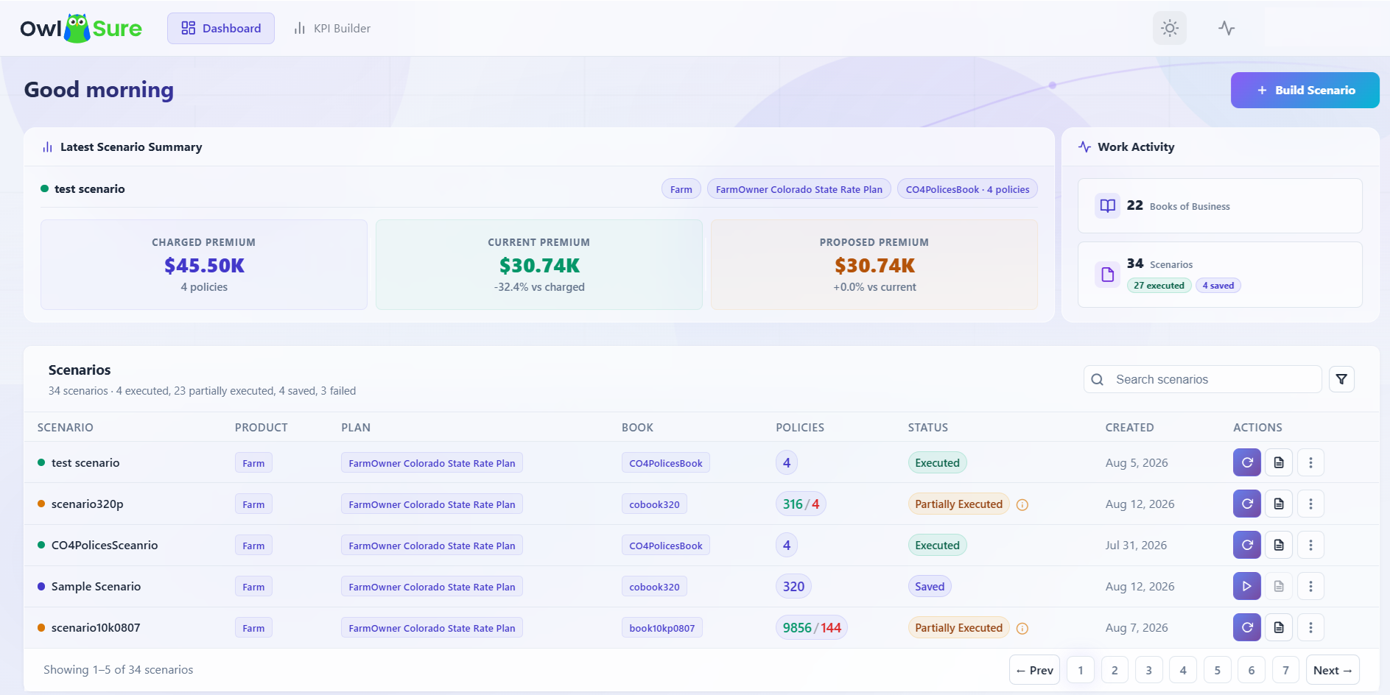
Task: Click the 27 executed badge
Action: point(1159,286)
